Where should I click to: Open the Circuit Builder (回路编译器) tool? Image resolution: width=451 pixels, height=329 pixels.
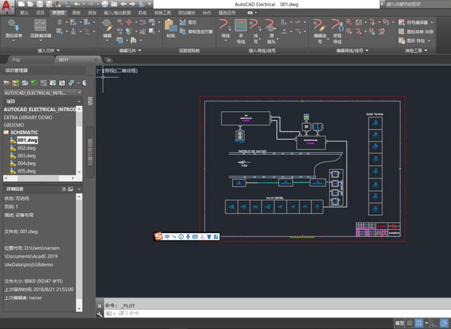tap(40, 29)
